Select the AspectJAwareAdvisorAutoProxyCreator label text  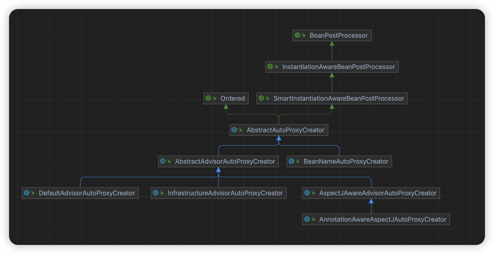coord(378,193)
